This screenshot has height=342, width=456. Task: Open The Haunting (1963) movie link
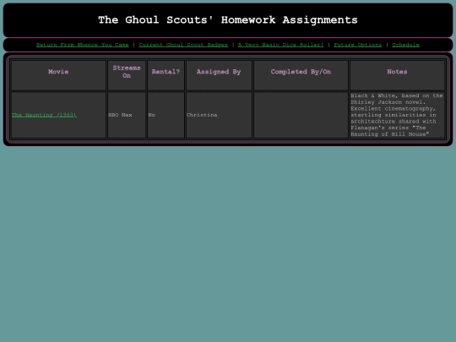click(44, 115)
